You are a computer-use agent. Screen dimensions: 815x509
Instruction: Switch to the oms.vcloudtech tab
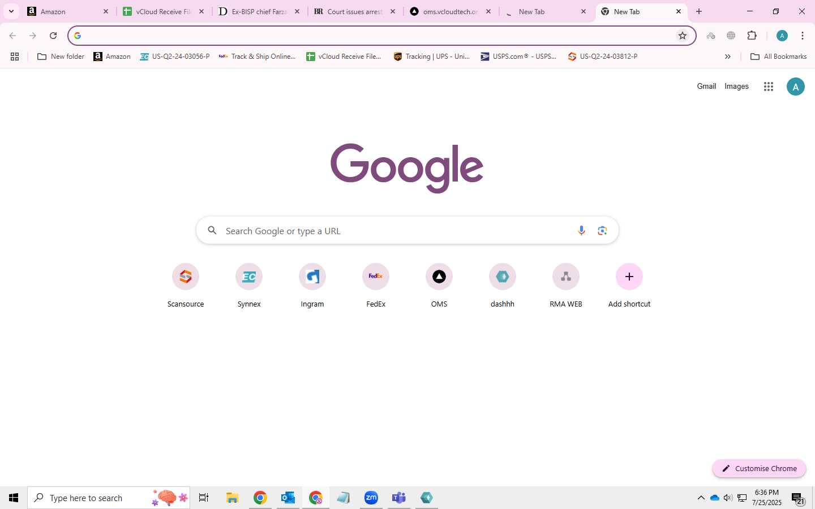click(x=451, y=11)
